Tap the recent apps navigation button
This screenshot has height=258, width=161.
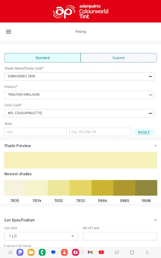tap(117, 252)
